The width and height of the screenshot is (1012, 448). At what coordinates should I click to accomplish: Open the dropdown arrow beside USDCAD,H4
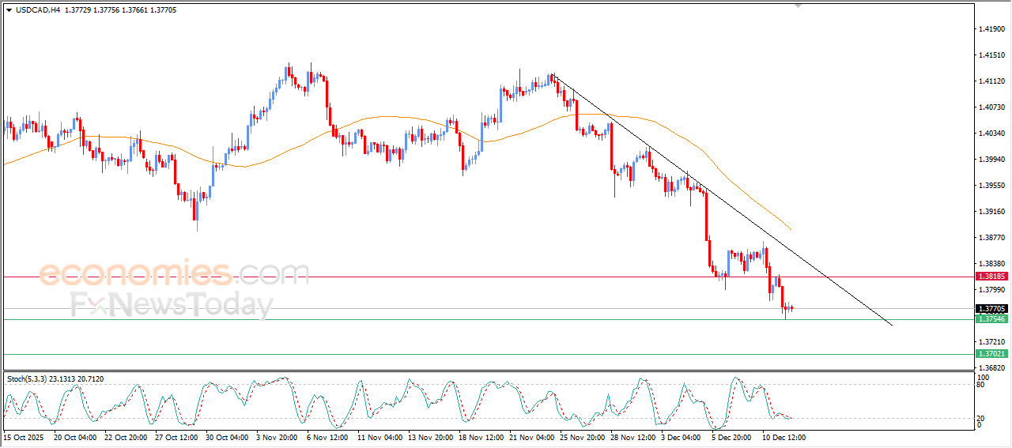click(9, 9)
